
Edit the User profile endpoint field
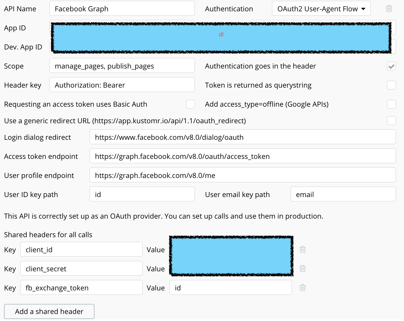pos(242,175)
